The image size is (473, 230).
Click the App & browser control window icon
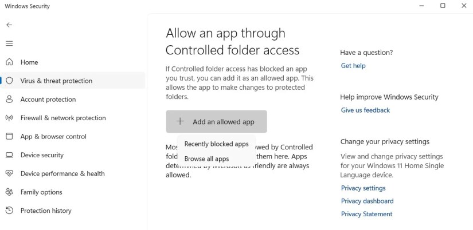9,136
